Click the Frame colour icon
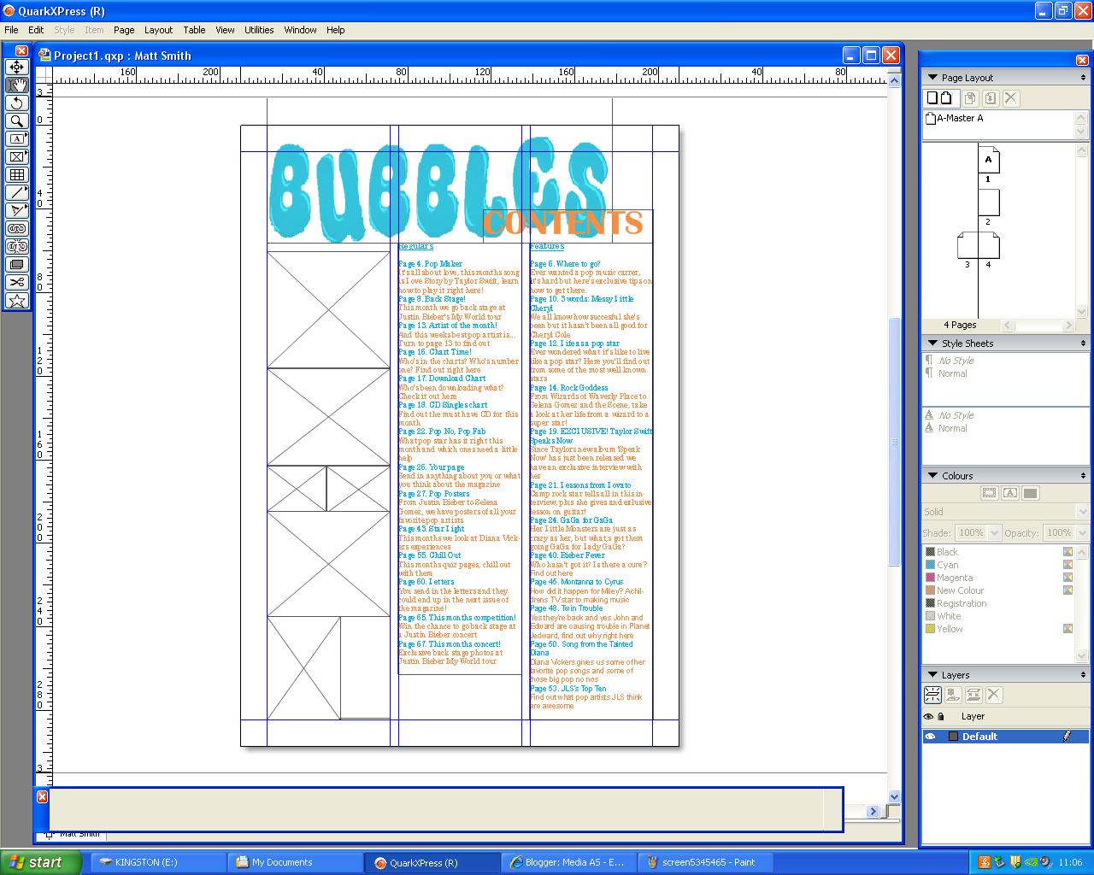Image resolution: width=1094 pixels, height=875 pixels. (989, 493)
